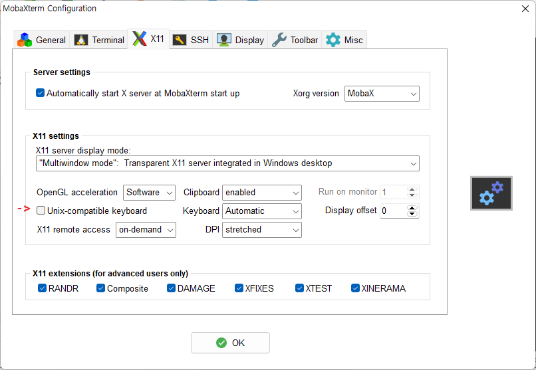Open the X11 remote access dropdown
The image size is (536, 370).
(146, 230)
